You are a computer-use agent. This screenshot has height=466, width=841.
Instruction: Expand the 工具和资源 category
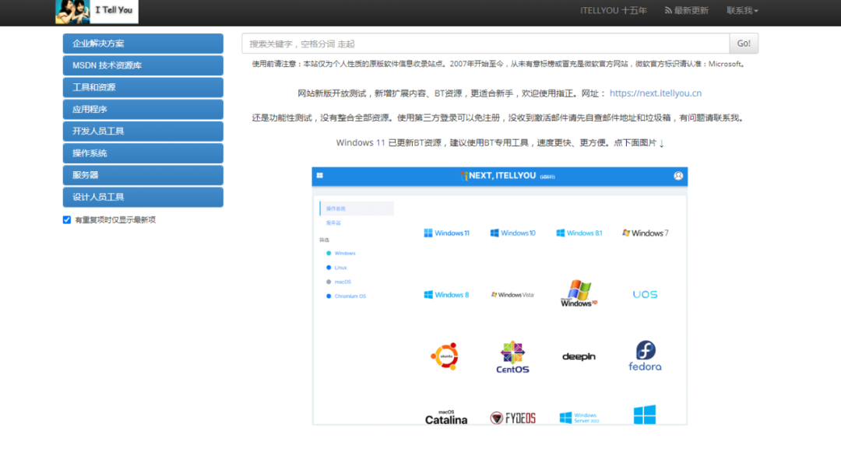(143, 87)
